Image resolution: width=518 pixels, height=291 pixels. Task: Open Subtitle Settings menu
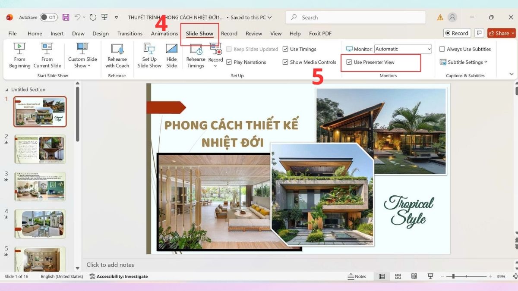click(x=464, y=62)
